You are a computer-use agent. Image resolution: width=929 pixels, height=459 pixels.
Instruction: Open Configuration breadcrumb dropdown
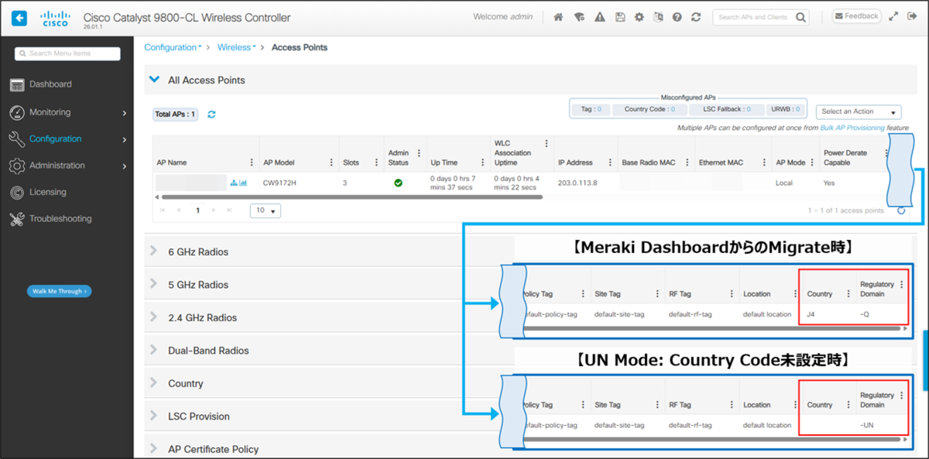[x=173, y=47]
